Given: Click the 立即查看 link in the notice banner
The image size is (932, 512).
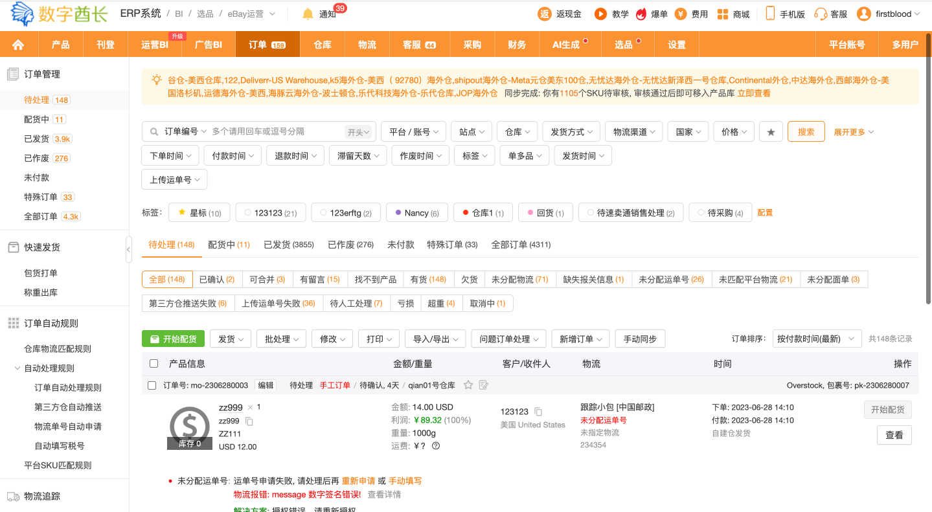Looking at the screenshot, I should click(x=754, y=93).
